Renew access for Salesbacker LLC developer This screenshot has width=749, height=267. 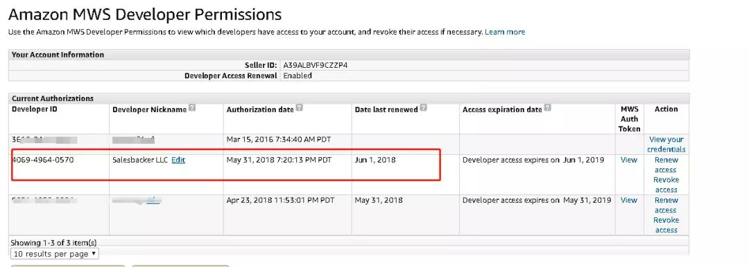[666, 165]
